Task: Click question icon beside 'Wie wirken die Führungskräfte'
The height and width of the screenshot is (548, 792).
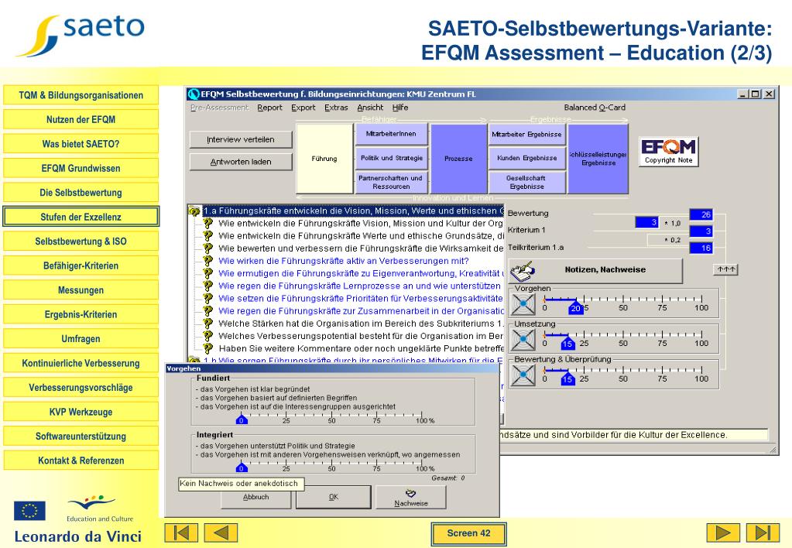Action: 207,261
